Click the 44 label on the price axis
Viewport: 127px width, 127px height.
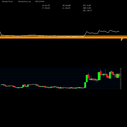pos(121,80)
